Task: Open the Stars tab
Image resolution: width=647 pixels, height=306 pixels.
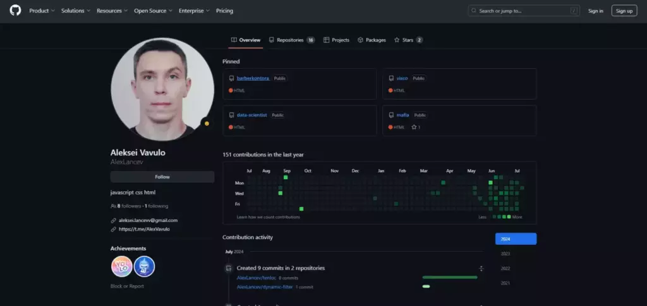Action: pyautogui.click(x=408, y=40)
